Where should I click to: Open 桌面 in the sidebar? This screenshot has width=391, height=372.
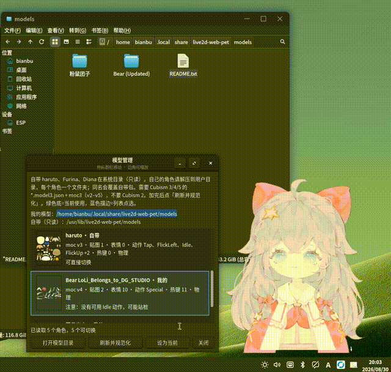pyautogui.click(x=21, y=70)
